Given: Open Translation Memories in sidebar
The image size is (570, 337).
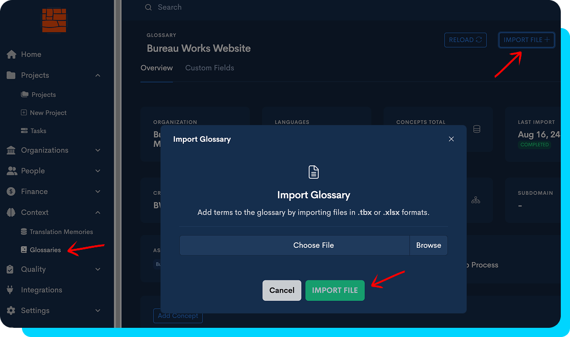Looking at the screenshot, I should 57,232.
